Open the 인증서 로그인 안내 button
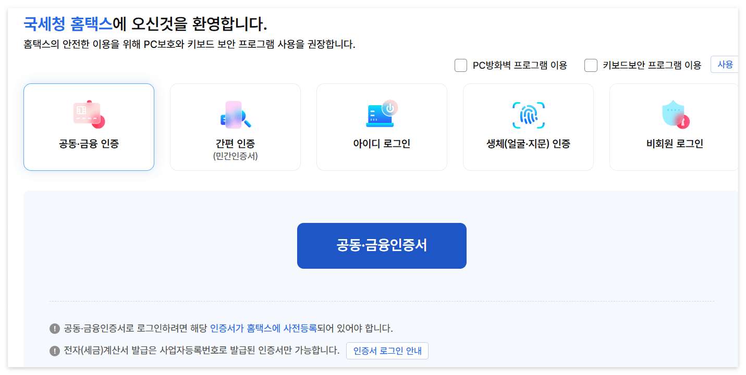746x375 pixels. click(x=387, y=351)
